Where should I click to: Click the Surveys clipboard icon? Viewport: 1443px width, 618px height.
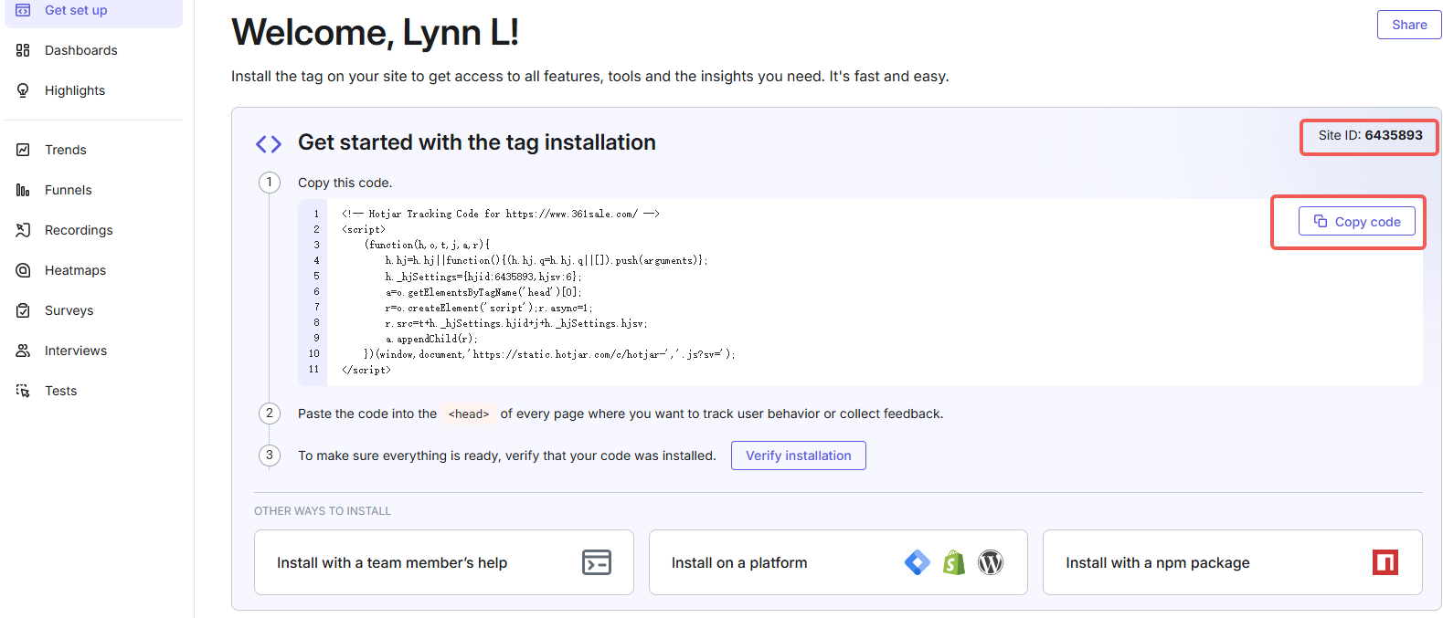[23, 310]
